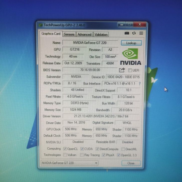This screenshot has width=182, height=182.
Task: Click the Device ID value 10DE 0A20 - 10DE 0715
Action: 123,77
